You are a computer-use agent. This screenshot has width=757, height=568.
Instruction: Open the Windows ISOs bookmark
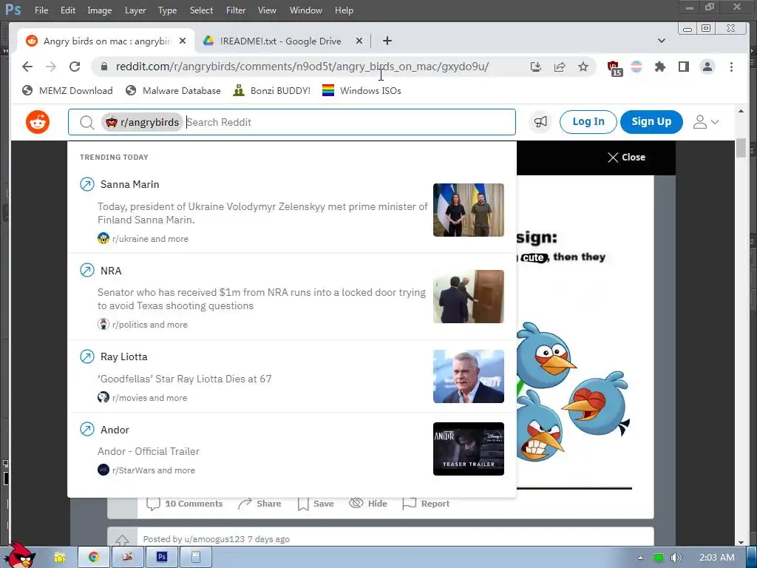[x=361, y=90]
